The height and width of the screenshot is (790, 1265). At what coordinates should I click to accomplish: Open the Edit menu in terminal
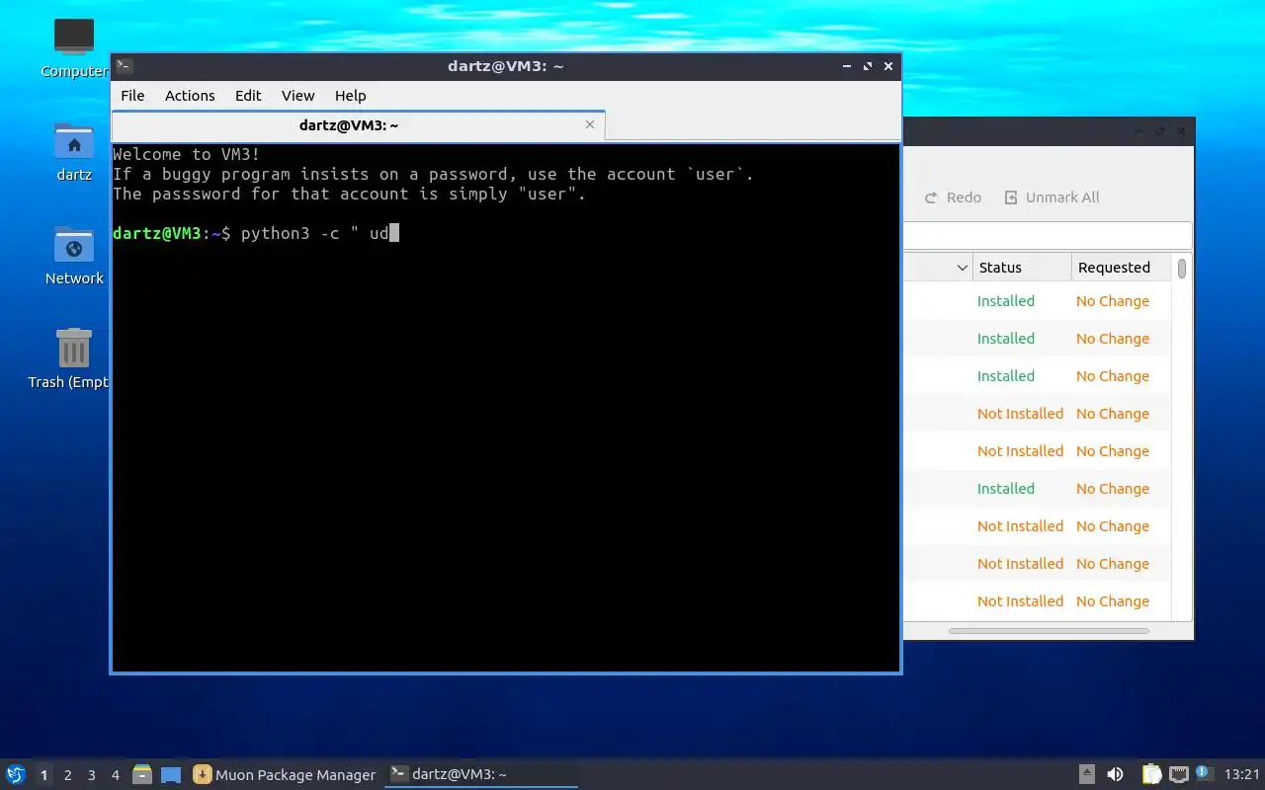pyautogui.click(x=248, y=96)
